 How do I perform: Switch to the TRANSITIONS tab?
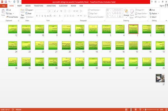click(39, 6)
